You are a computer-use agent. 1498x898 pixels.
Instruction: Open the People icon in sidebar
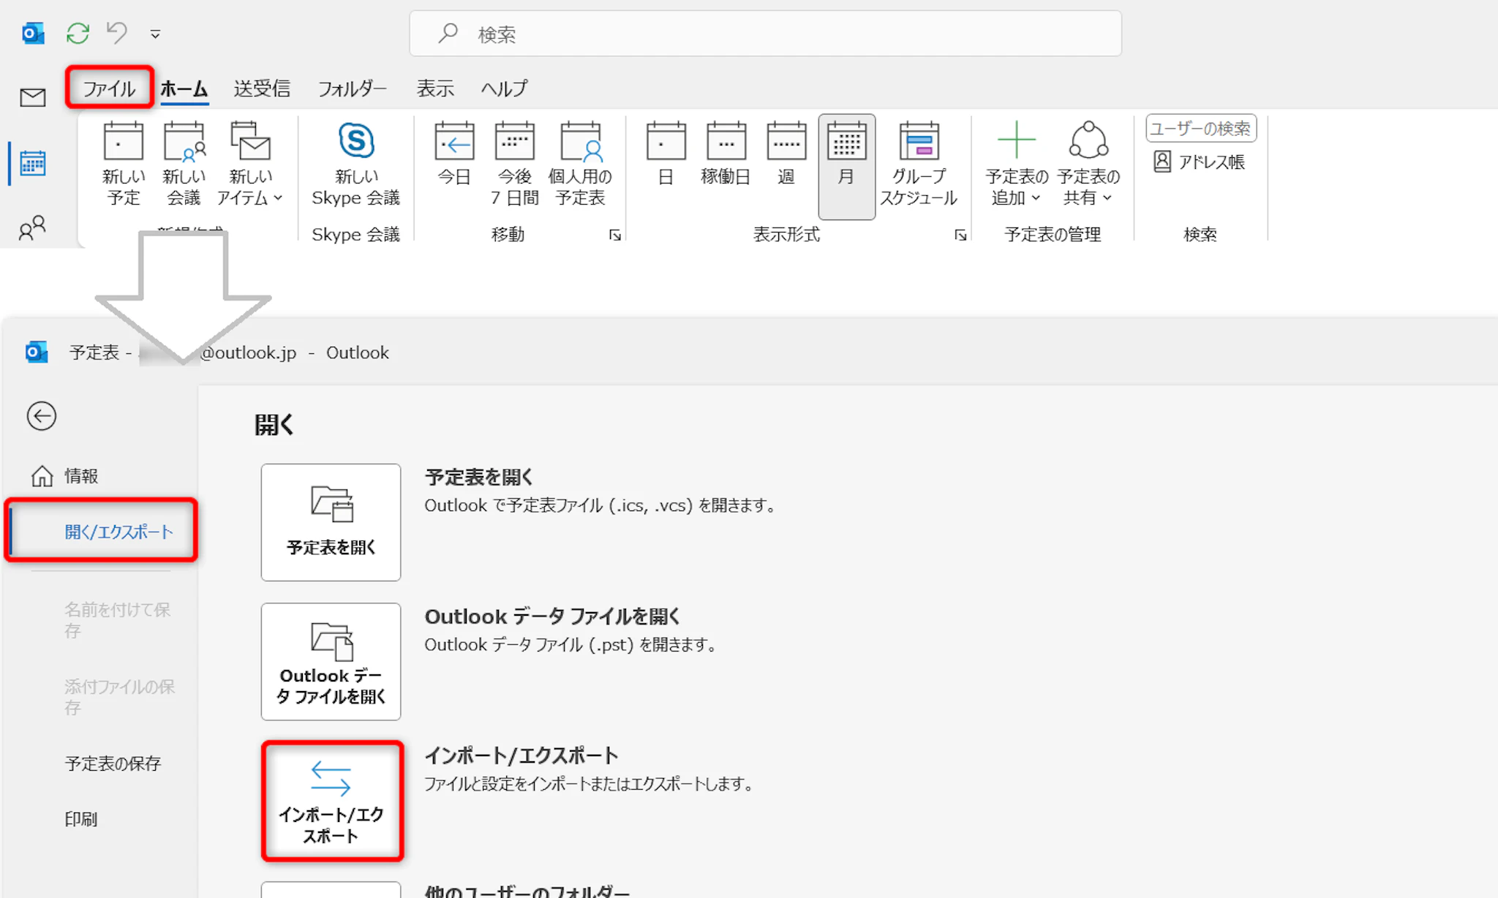tap(32, 229)
